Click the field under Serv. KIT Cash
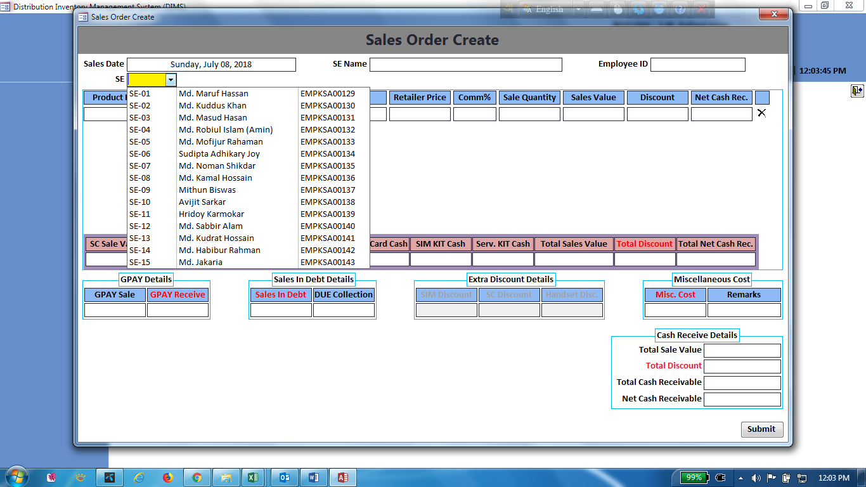Image resolution: width=866 pixels, height=487 pixels. [x=503, y=259]
